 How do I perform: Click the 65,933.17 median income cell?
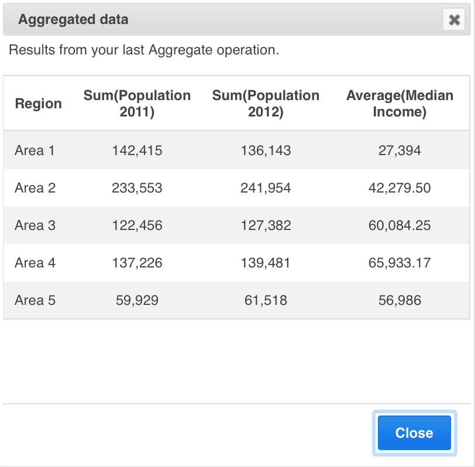pos(400,263)
